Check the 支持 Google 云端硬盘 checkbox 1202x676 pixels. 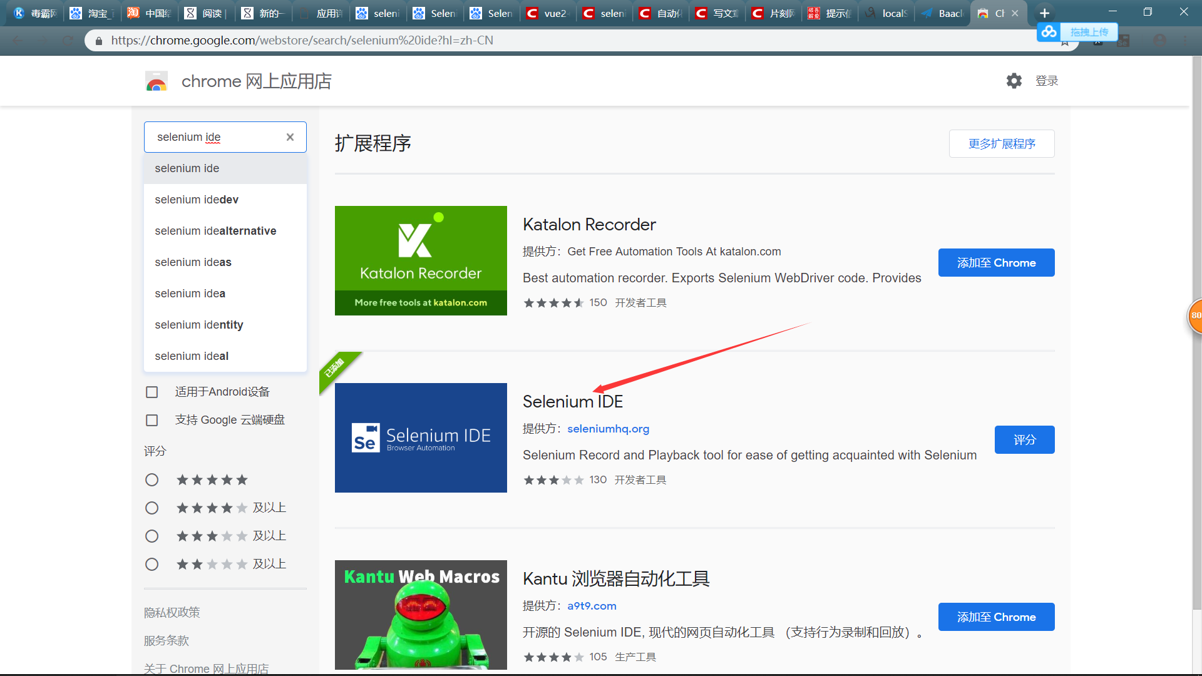click(152, 420)
